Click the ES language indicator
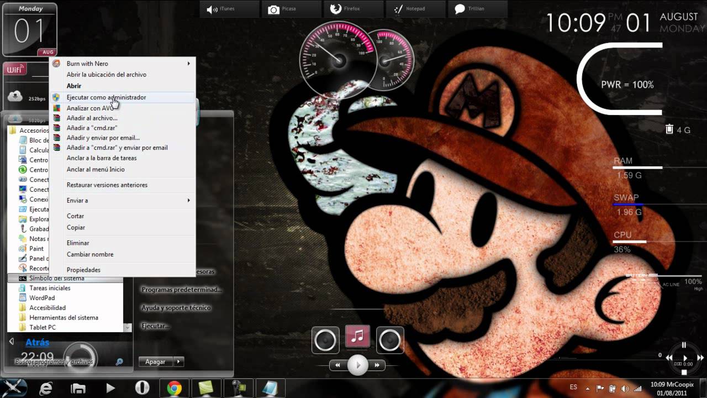This screenshot has height=398, width=707. click(573, 387)
